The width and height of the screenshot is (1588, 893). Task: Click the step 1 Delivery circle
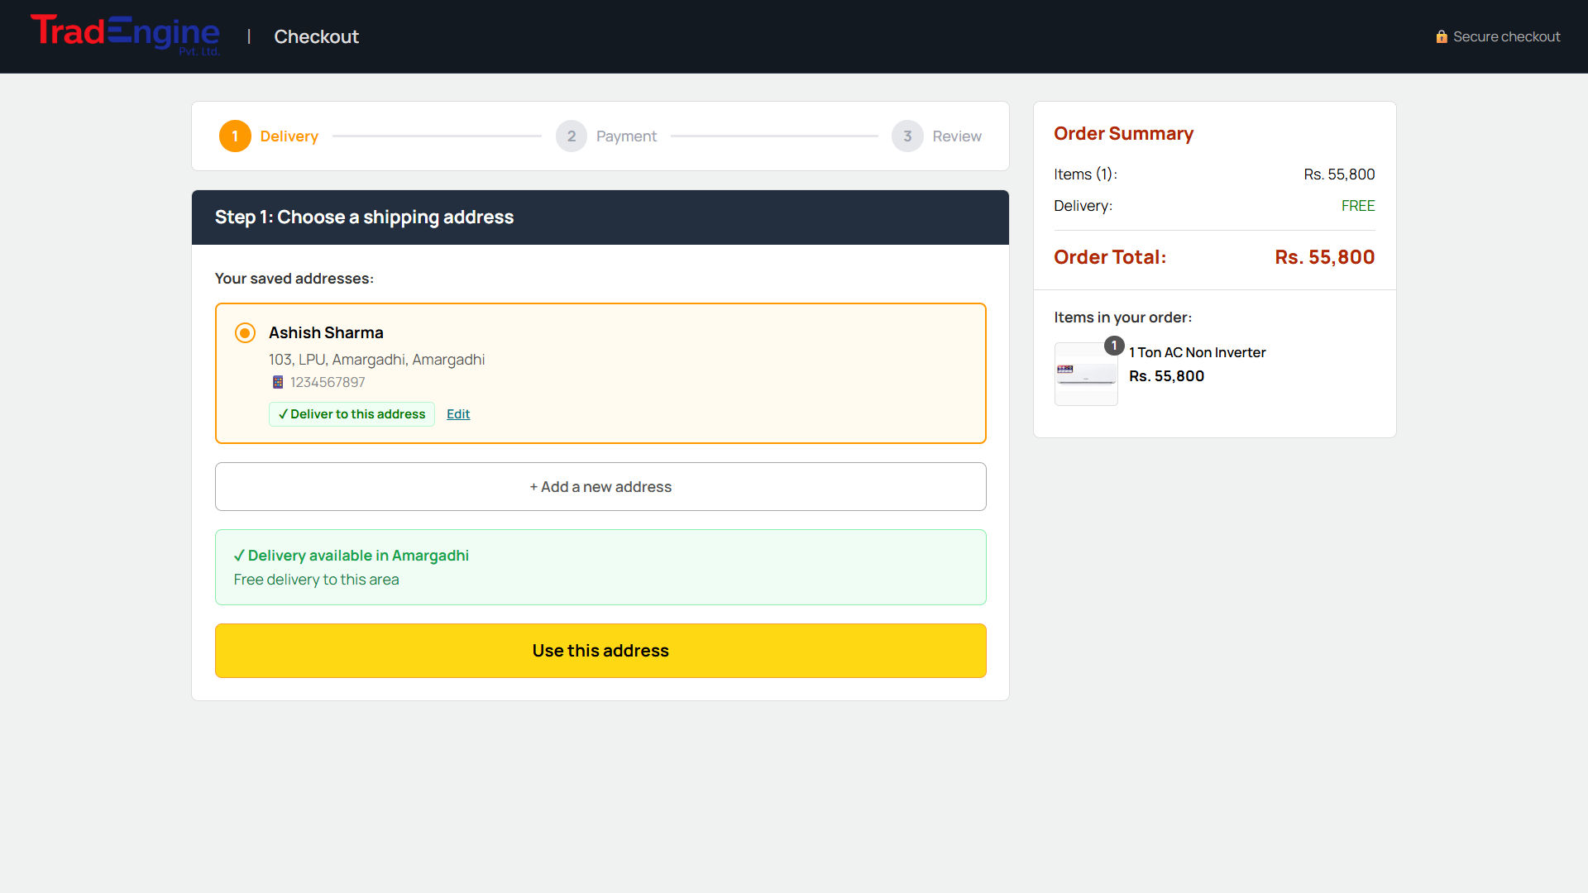pyautogui.click(x=235, y=136)
